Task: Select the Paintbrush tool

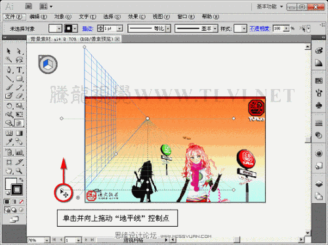Action: click(9, 87)
